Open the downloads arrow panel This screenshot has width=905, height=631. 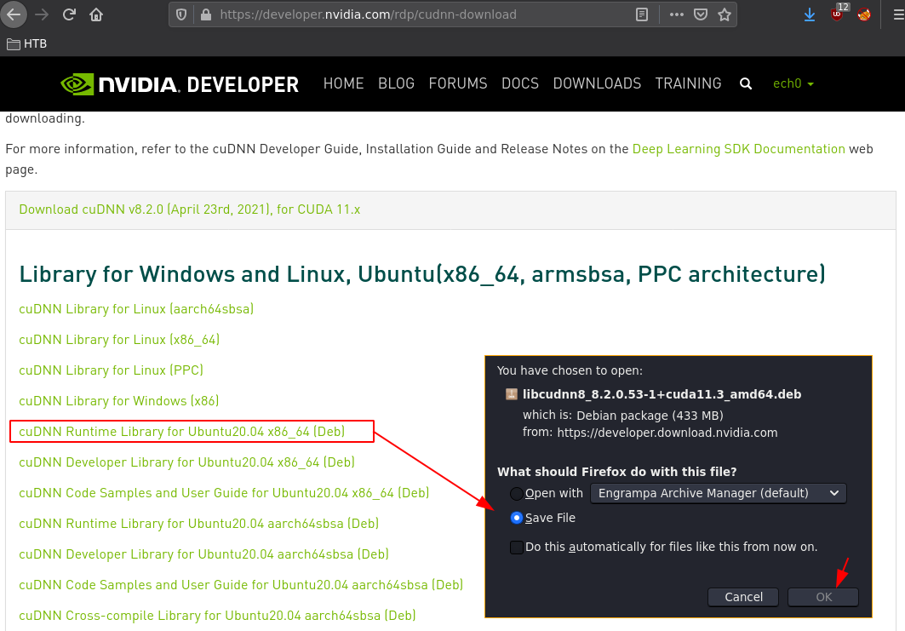pyautogui.click(x=810, y=14)
